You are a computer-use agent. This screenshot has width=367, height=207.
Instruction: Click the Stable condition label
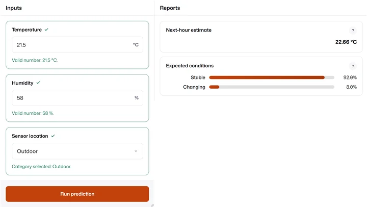point(198,77)
